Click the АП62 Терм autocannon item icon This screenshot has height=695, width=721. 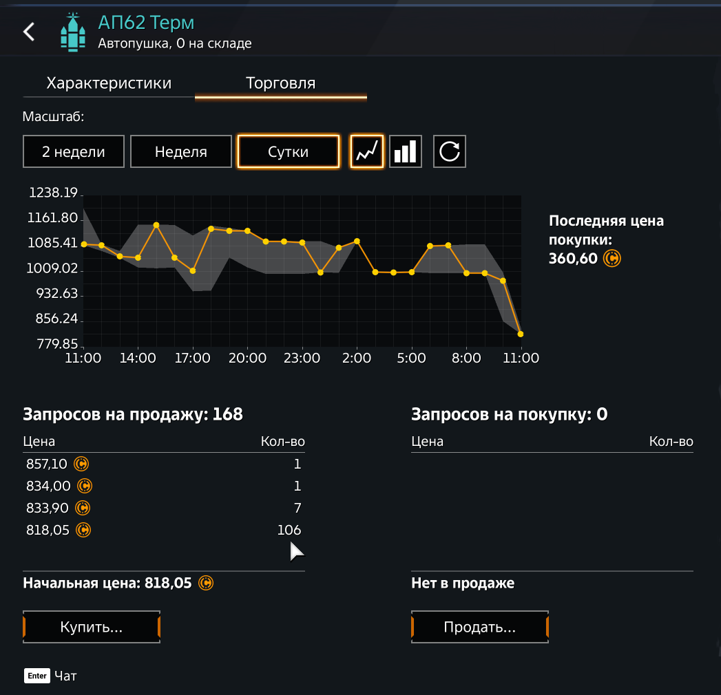click(x=73, y=32)
